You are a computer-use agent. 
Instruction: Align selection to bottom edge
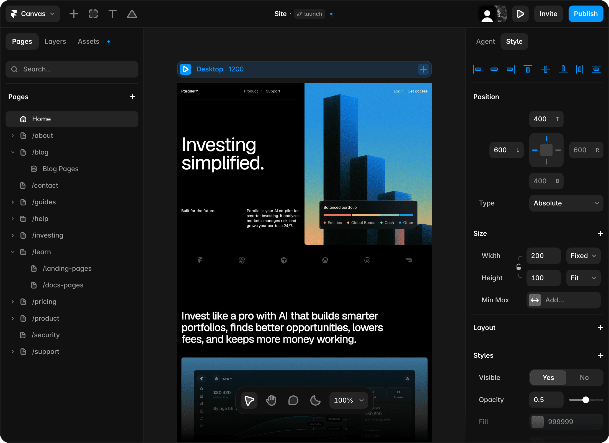563,69
